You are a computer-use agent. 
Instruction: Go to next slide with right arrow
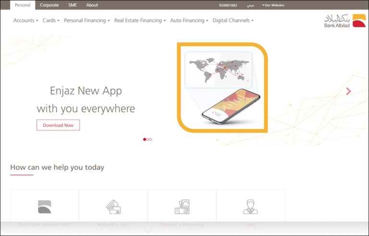pos(349,91)
